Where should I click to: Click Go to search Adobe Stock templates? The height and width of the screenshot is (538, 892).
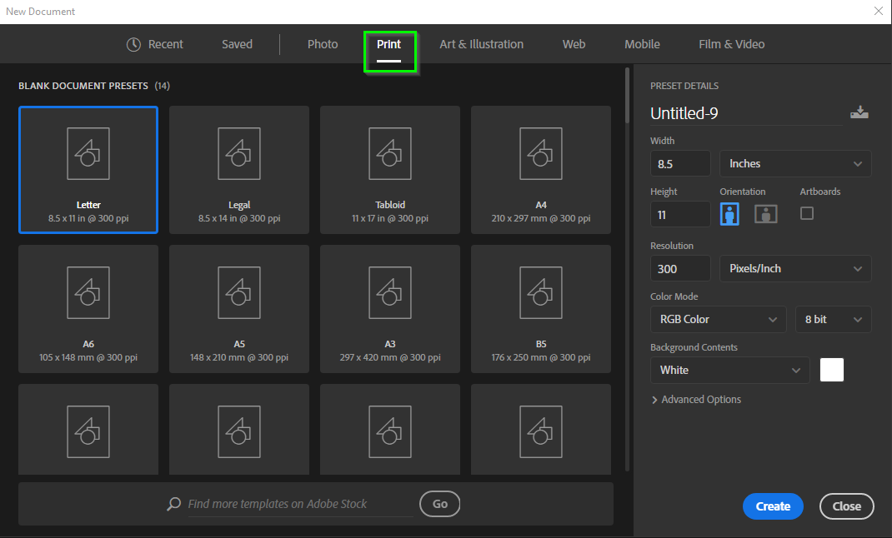[x=439, y=504]
